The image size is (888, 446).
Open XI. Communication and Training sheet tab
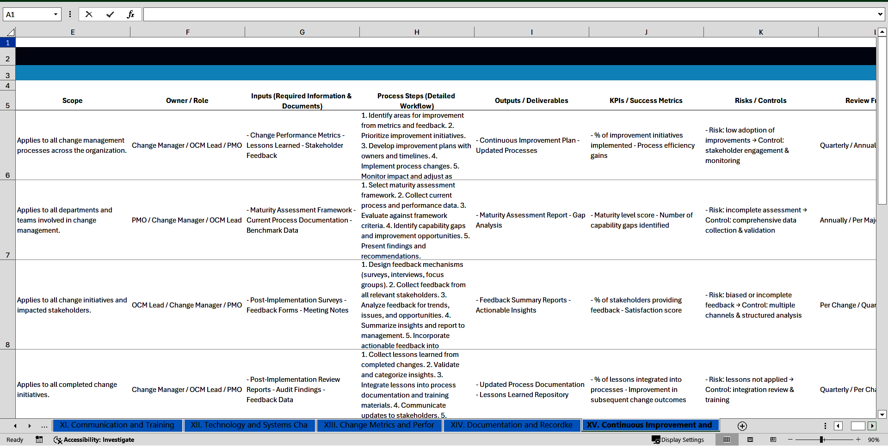pyautogui.click(x=117, y=425)
